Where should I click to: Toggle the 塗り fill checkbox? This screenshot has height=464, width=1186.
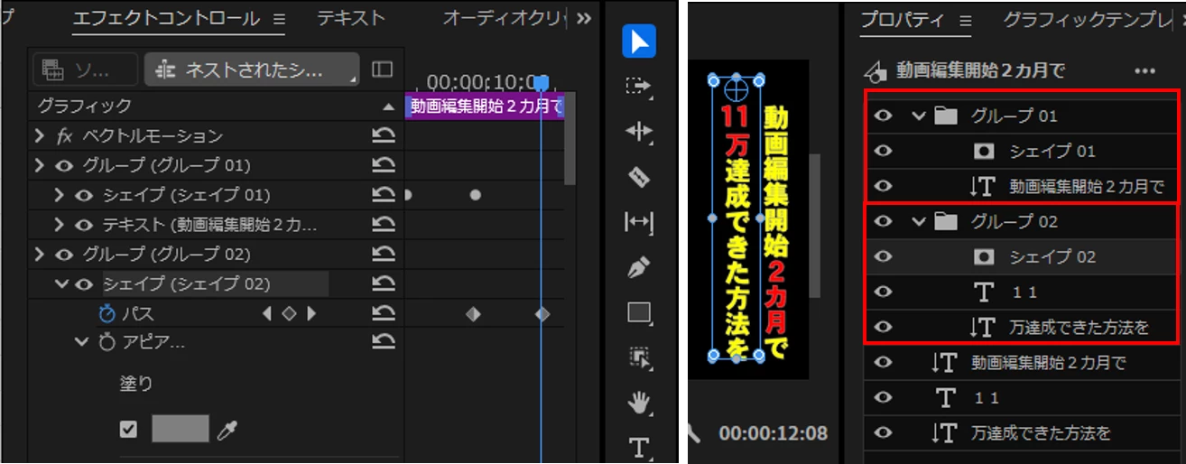[128, 430]
